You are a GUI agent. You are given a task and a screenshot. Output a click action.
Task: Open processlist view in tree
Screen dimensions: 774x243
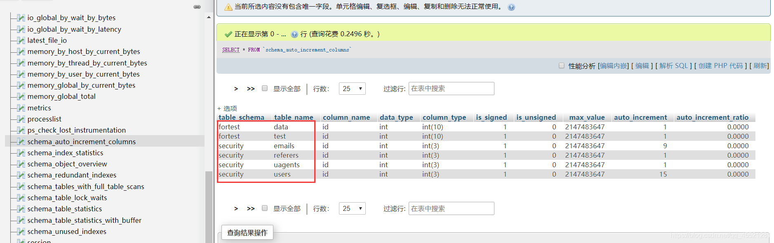point(45,119)
